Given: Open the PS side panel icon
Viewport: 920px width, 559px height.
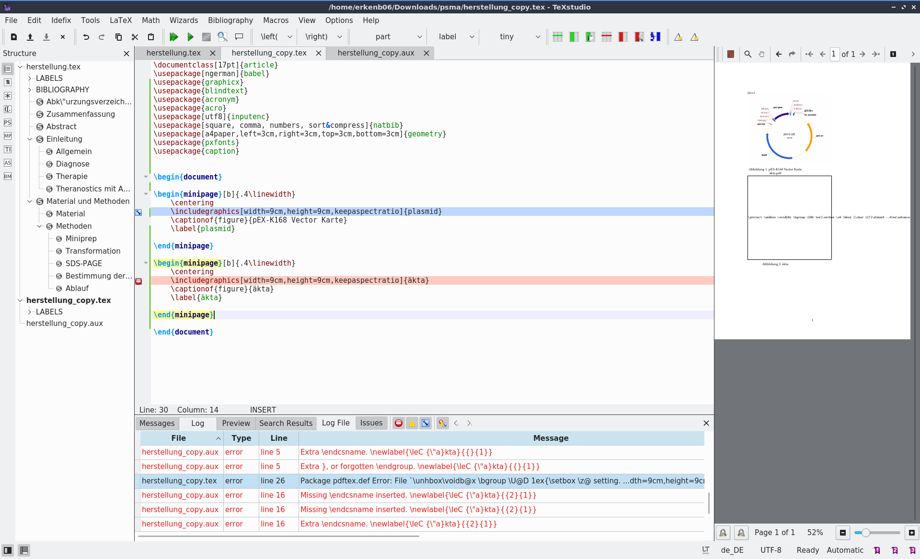Looking at the screenshot, I should click(x=8, y=123).
